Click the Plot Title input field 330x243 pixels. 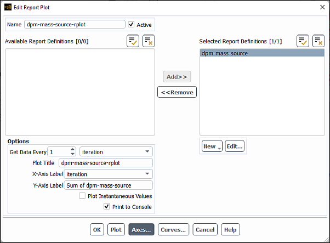pyautogui.click(x=106, y=163)
